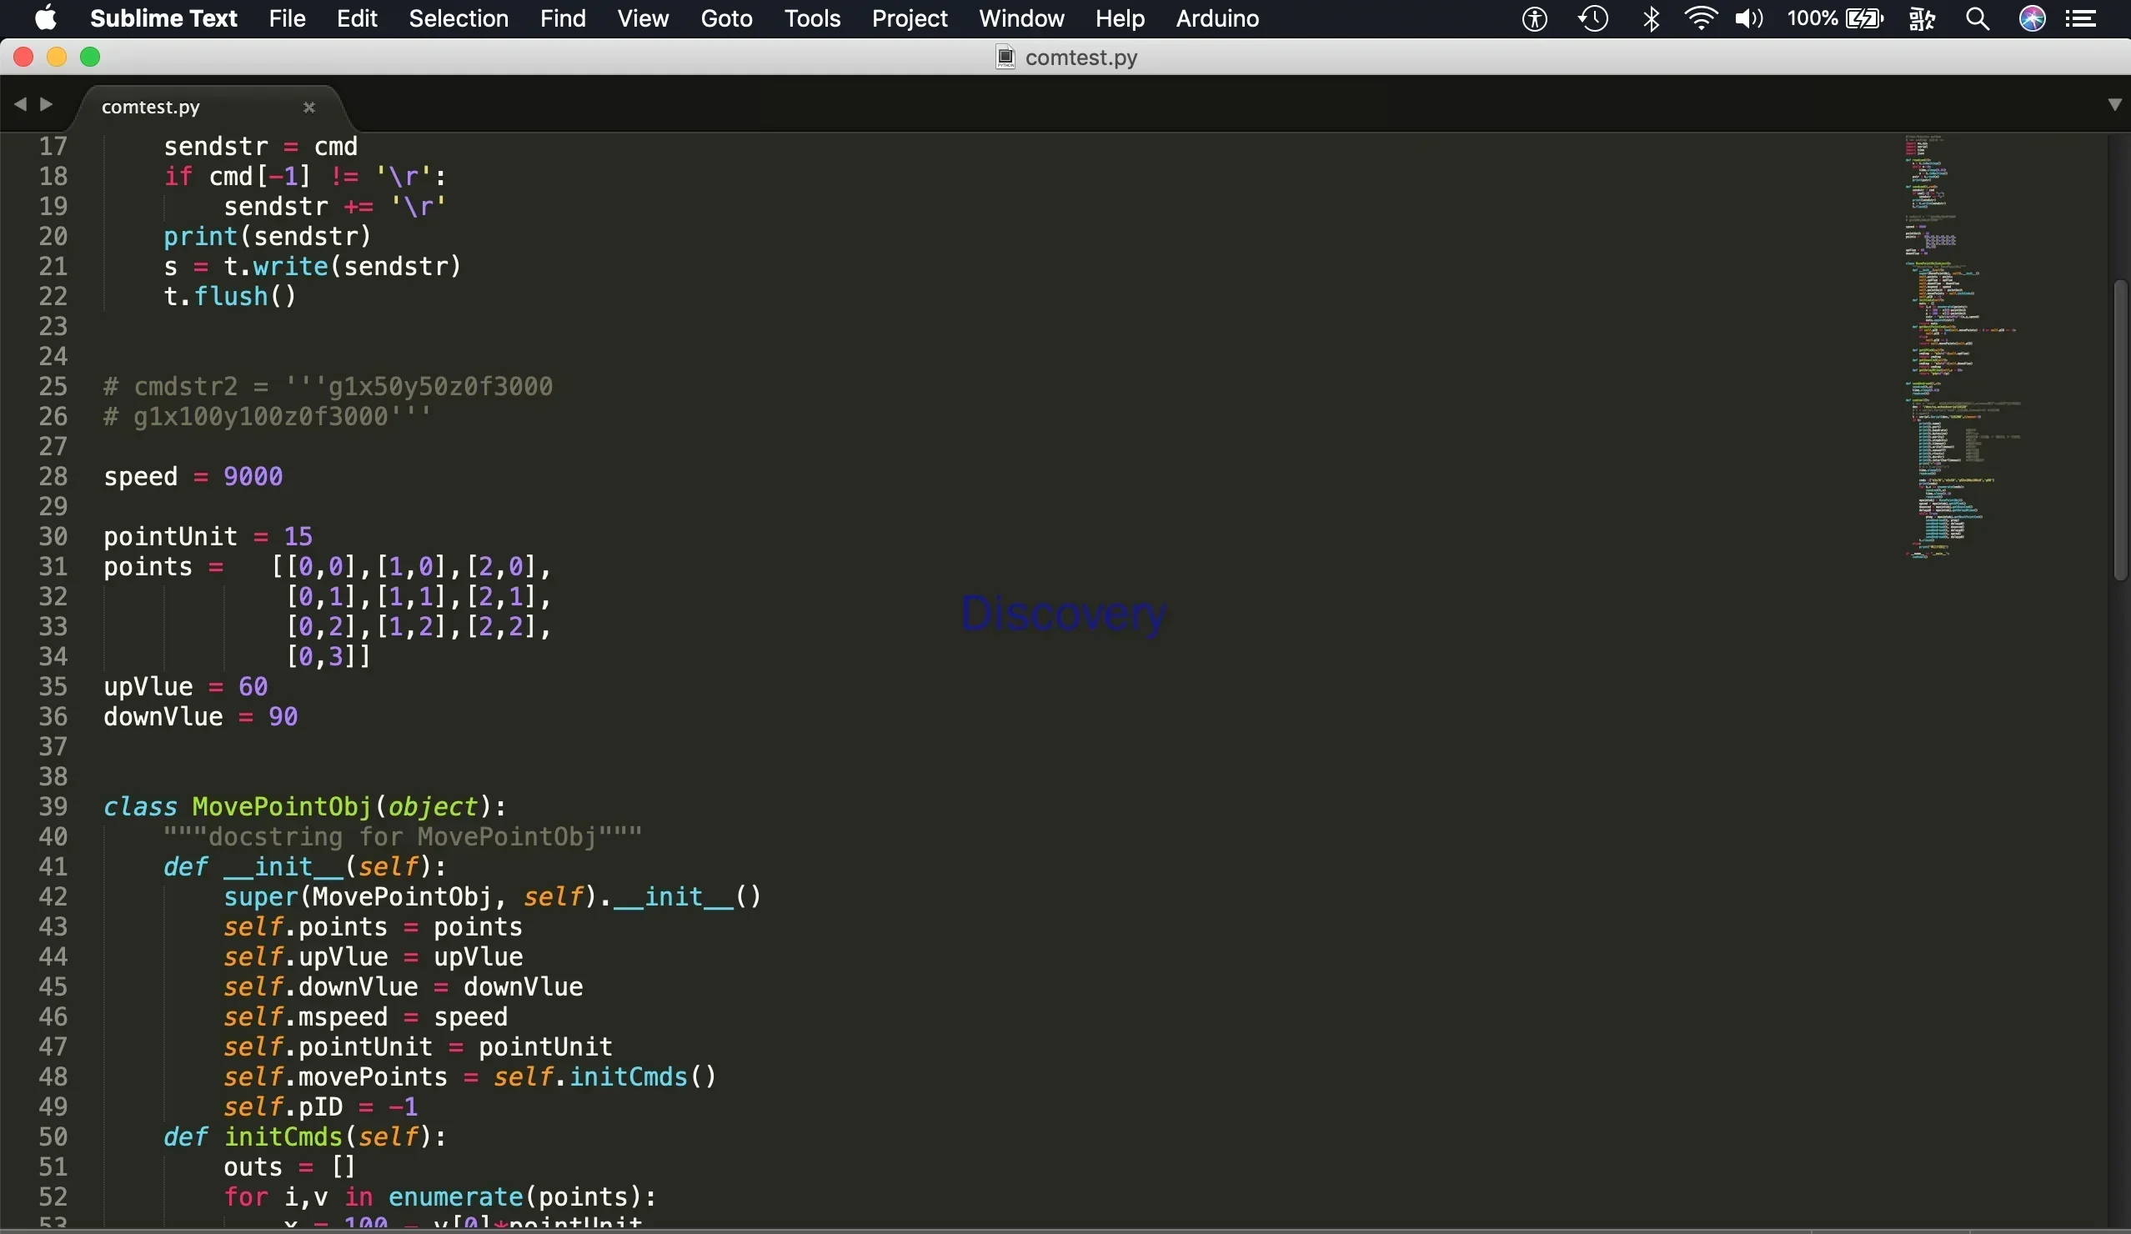Image resolution: width=2131 pixels, height=1234 pixels.
Task: Click the Wi-Fi status icon
Action: point(1699,18)
